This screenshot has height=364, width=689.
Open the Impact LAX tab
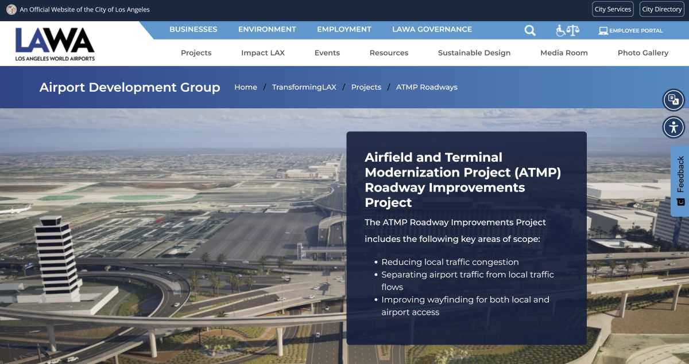262,53
